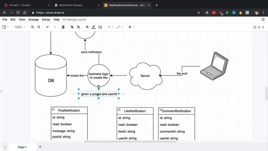Open the fill color bucket tool
Viewport: 268px width, 151px height.
tap(87, 27)
